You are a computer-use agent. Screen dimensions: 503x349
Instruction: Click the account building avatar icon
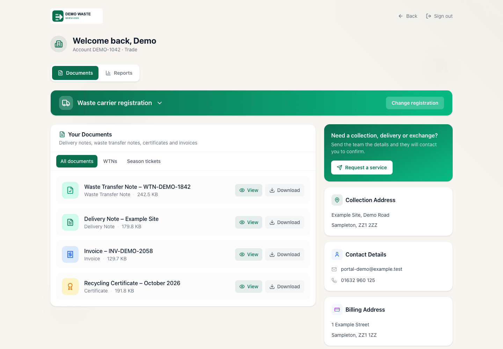click(x=59, y=44)
